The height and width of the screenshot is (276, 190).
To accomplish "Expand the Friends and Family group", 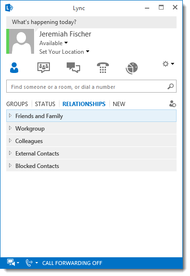I will 91,116.
